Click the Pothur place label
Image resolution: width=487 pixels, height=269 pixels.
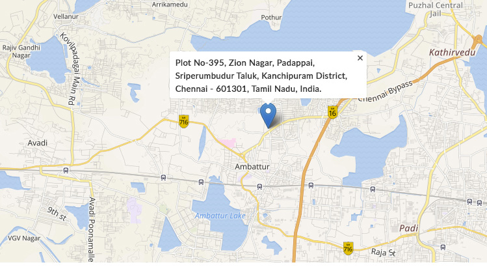click(x=271, y=18)
